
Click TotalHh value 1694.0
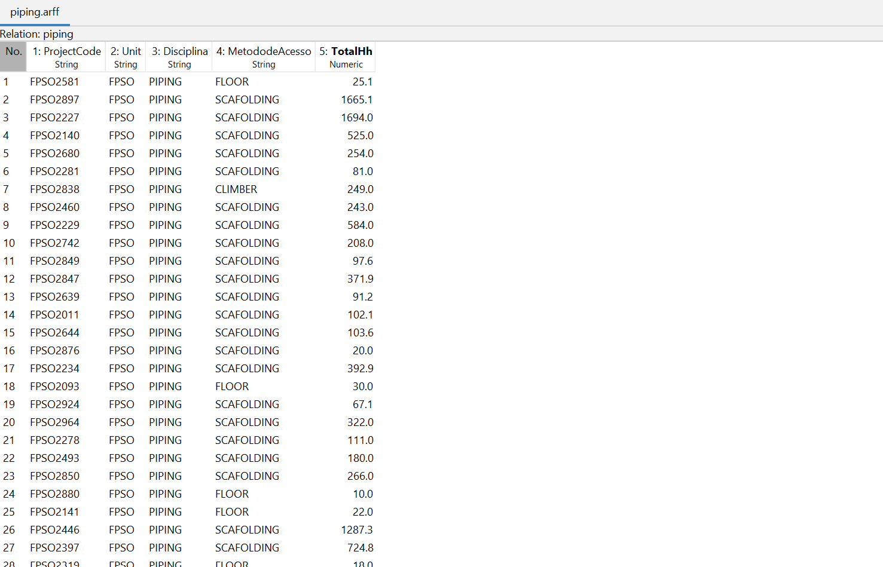[357, 118]
